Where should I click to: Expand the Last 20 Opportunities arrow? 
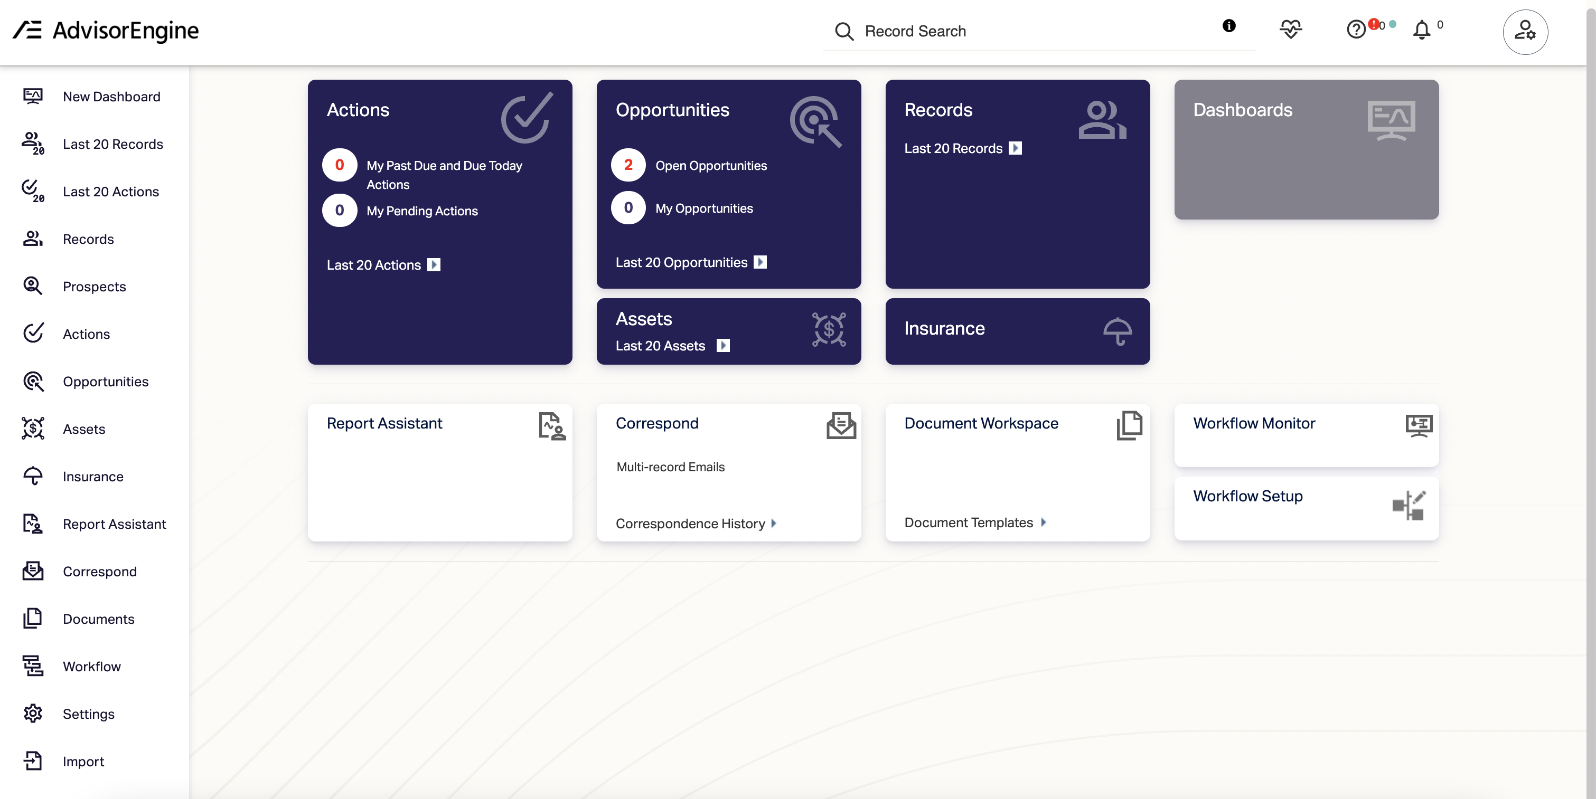click(760, 262)
